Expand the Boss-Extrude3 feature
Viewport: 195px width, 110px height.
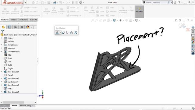point(2,85)
